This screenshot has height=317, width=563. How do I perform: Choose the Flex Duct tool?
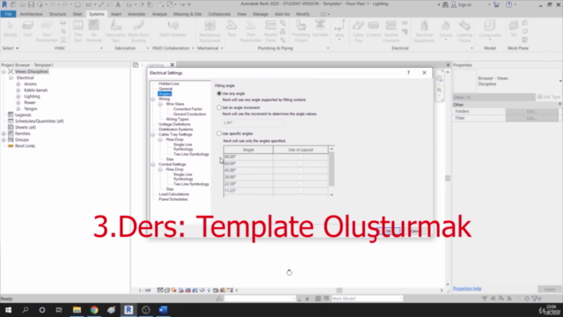click(x=78, y=32)
